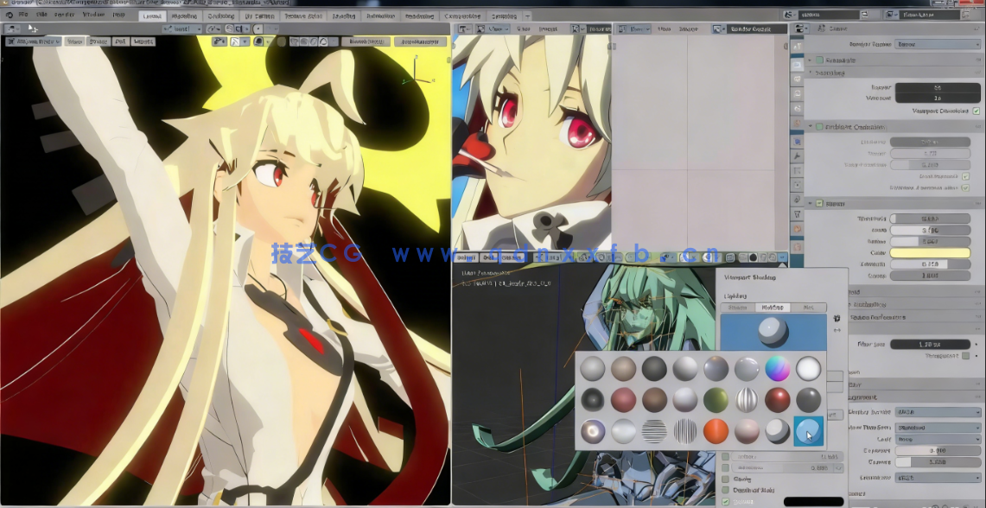Select the Studio lighting button

point(737,307)
